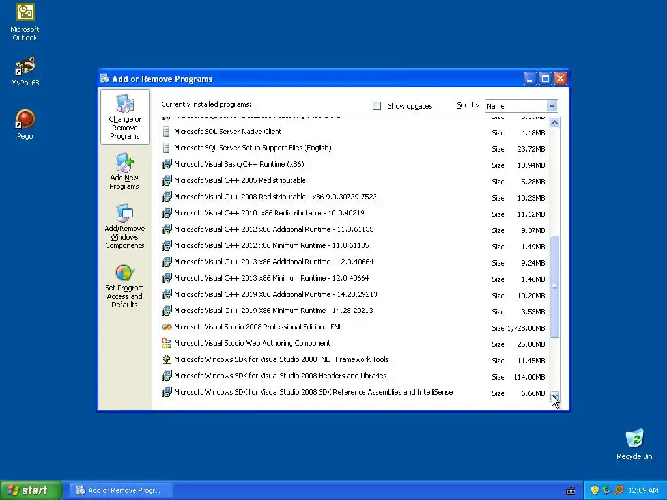
Task: Click the Windows SDK .NET Framework Tools icon
Action: click(x=166, y=359)
